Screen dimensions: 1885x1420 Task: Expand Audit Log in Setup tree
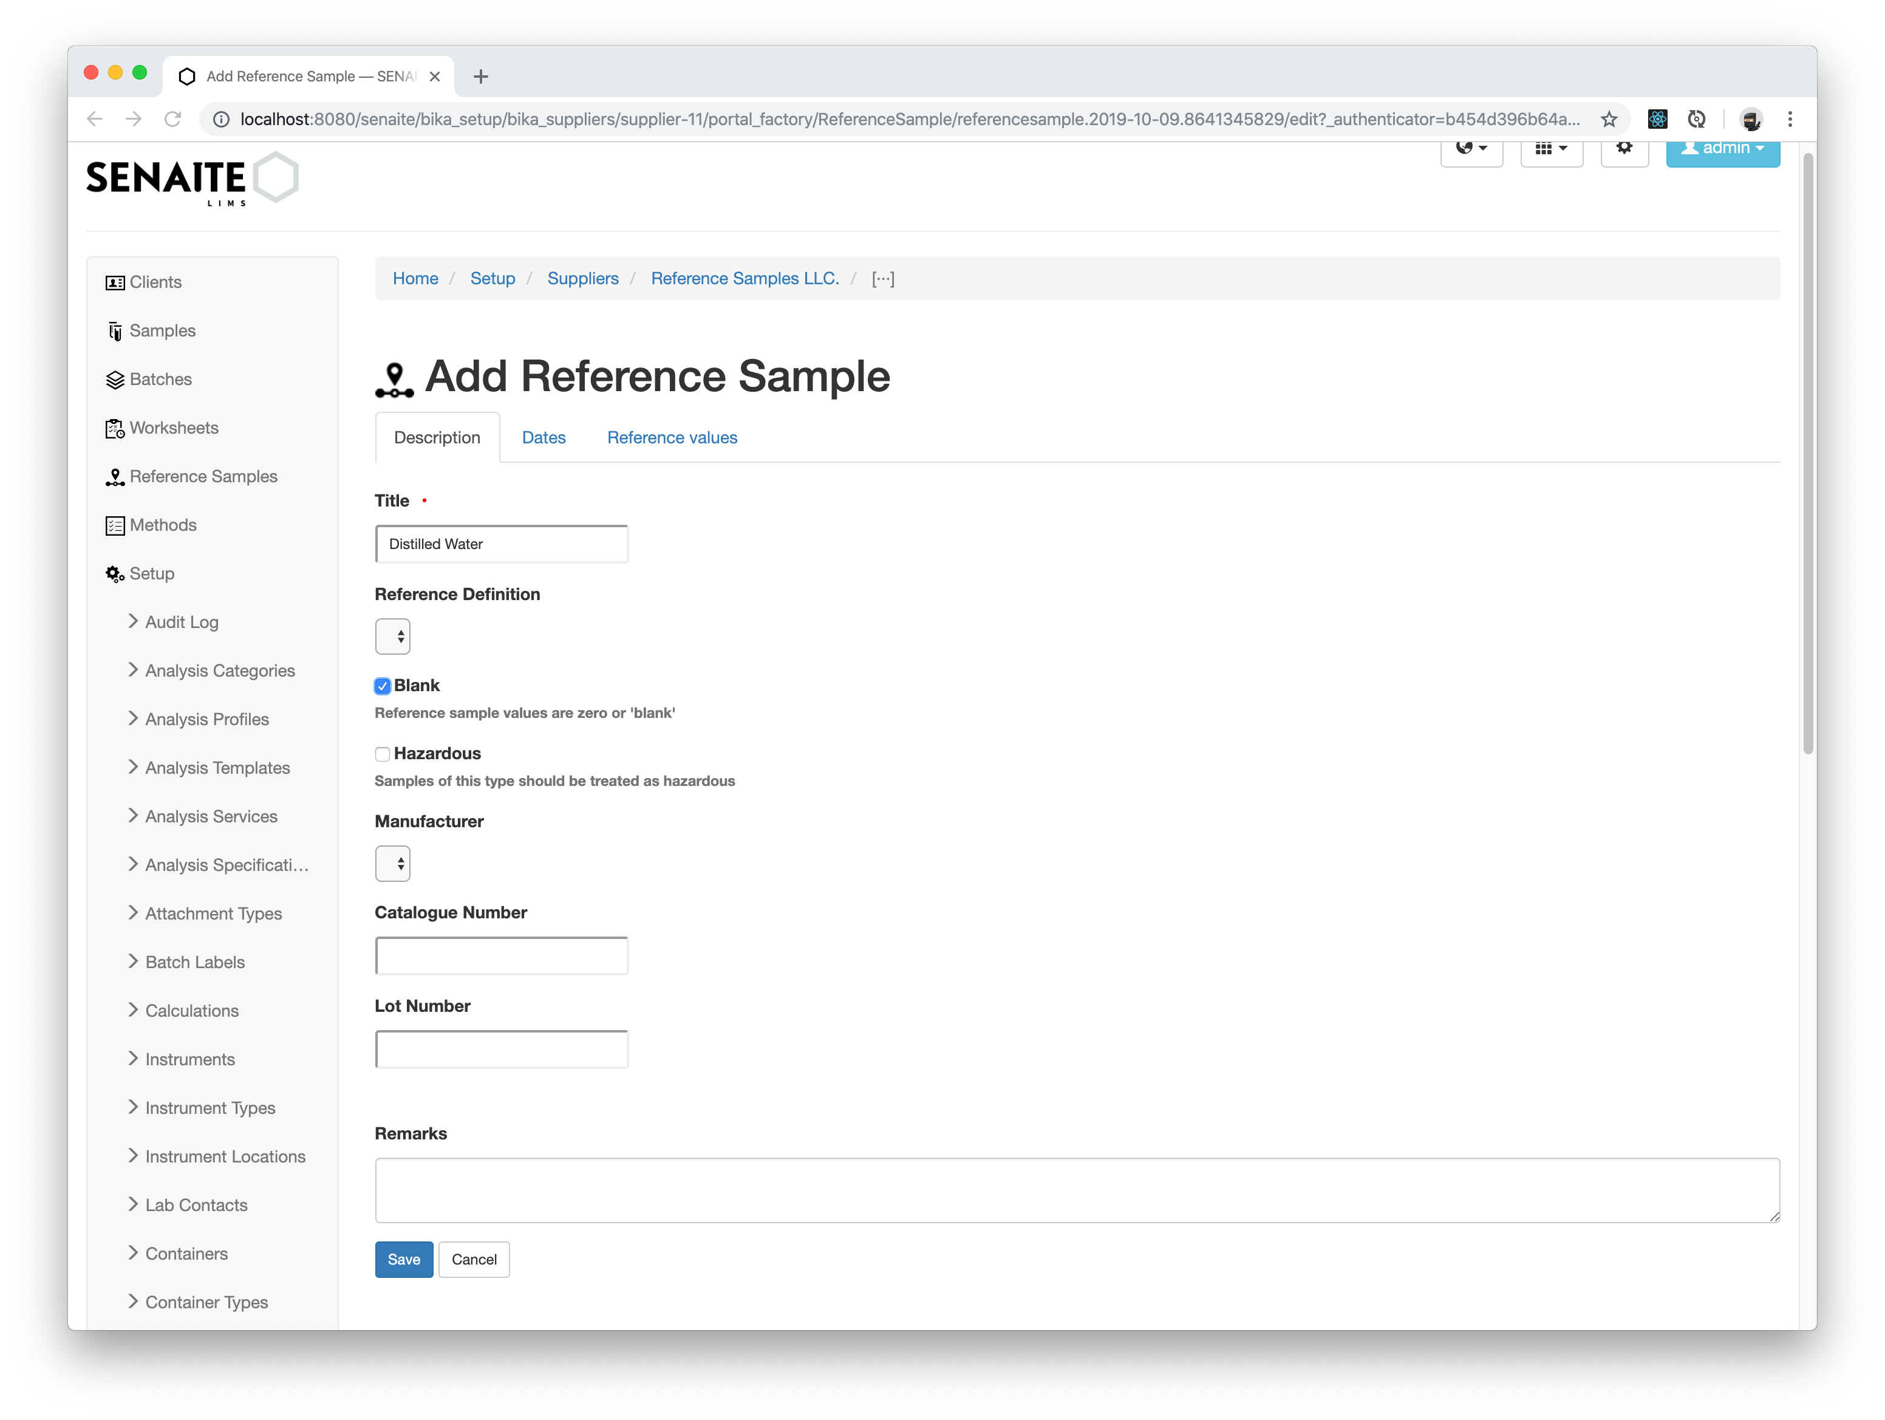coord(133,622)
